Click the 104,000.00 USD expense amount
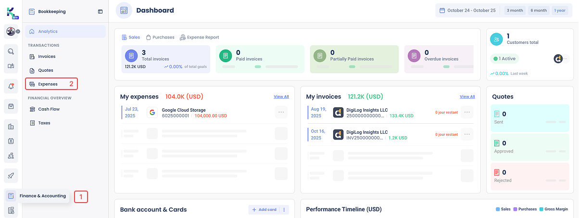 point(211,116)
